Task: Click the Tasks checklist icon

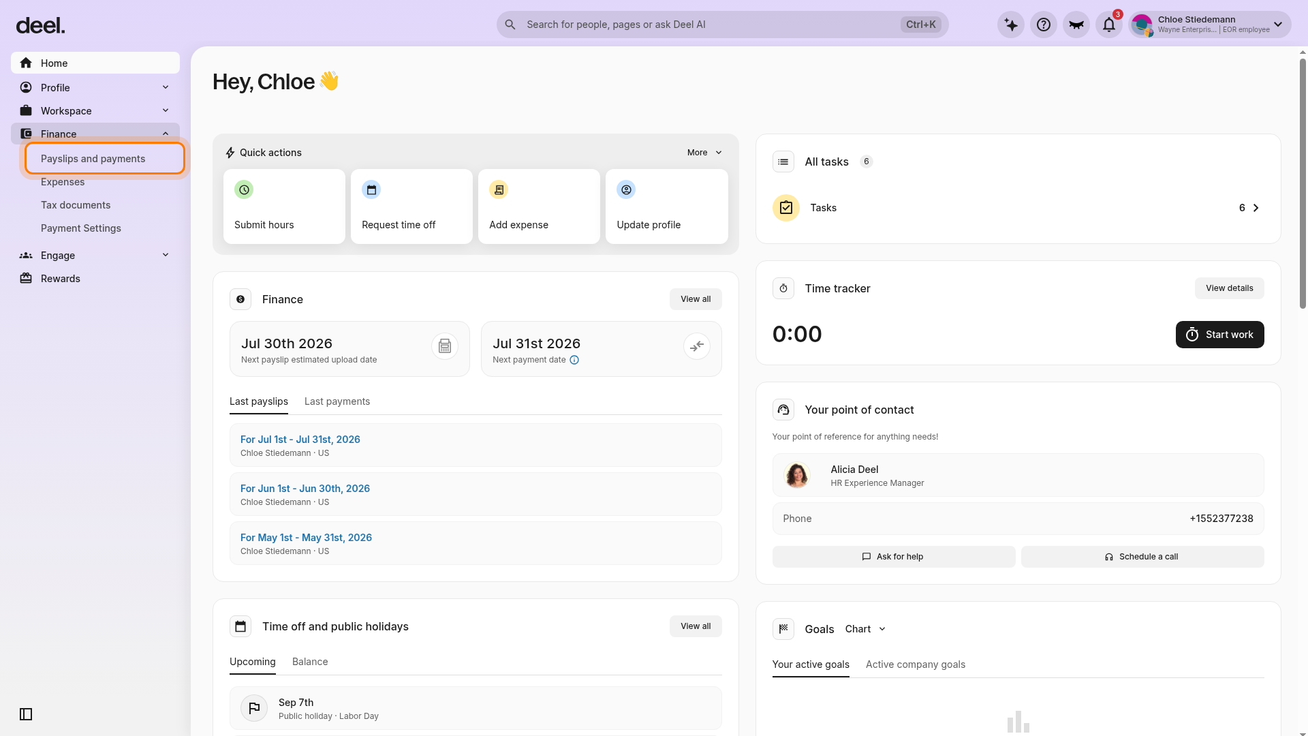Action: pyautogui.click(x=786, y=208)
